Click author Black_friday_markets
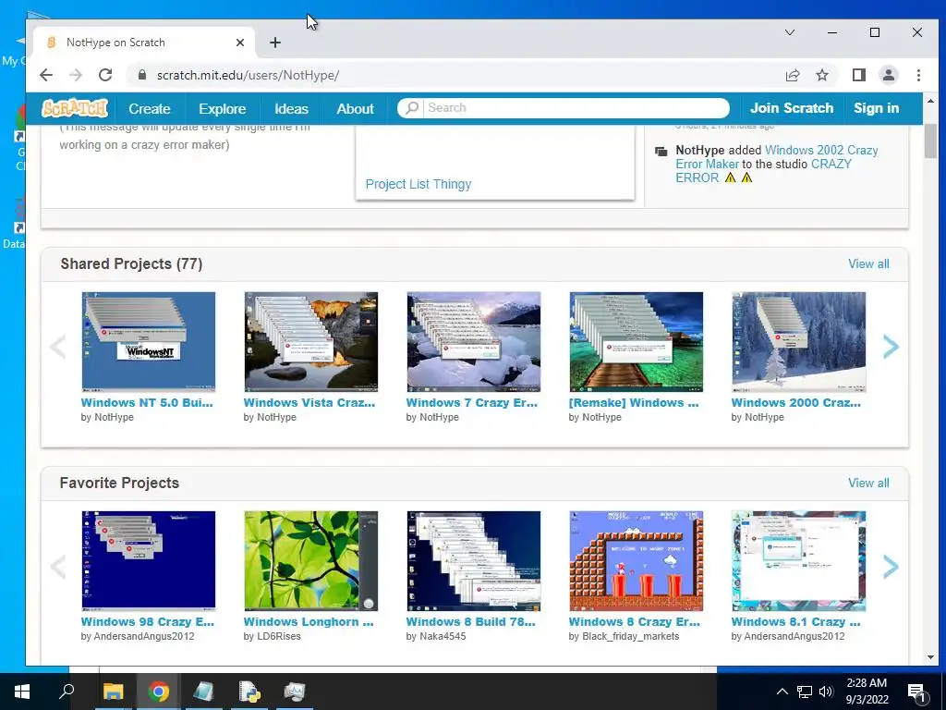The height and width of the screenshot is (710, 946). tap(630, 636)
